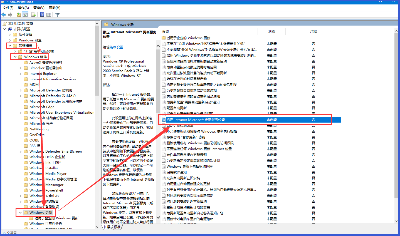This screenshot has height=236, width=400.
Task: Click the Back arrow toolbar icon
Action: pyautogui.click(x=4, y=15)
